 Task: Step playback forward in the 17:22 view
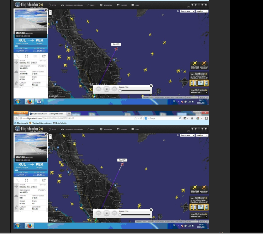coord(114,213)
